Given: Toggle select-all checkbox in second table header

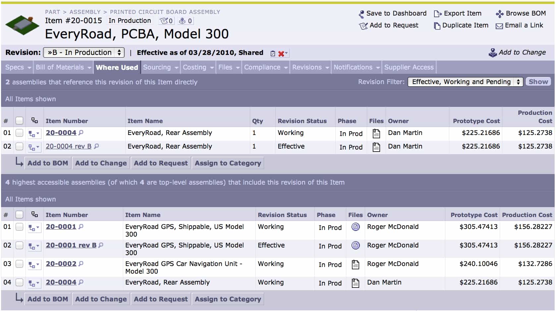Looking at the screenshot, I should [x=20, y=215].
